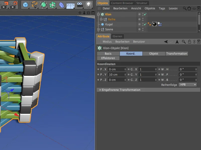Open the Floor/Environment grid icon

coord(71,5)
